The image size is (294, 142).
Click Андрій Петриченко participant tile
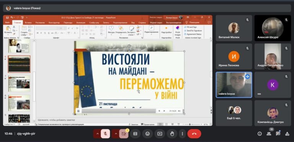click(x=273, y=57)
